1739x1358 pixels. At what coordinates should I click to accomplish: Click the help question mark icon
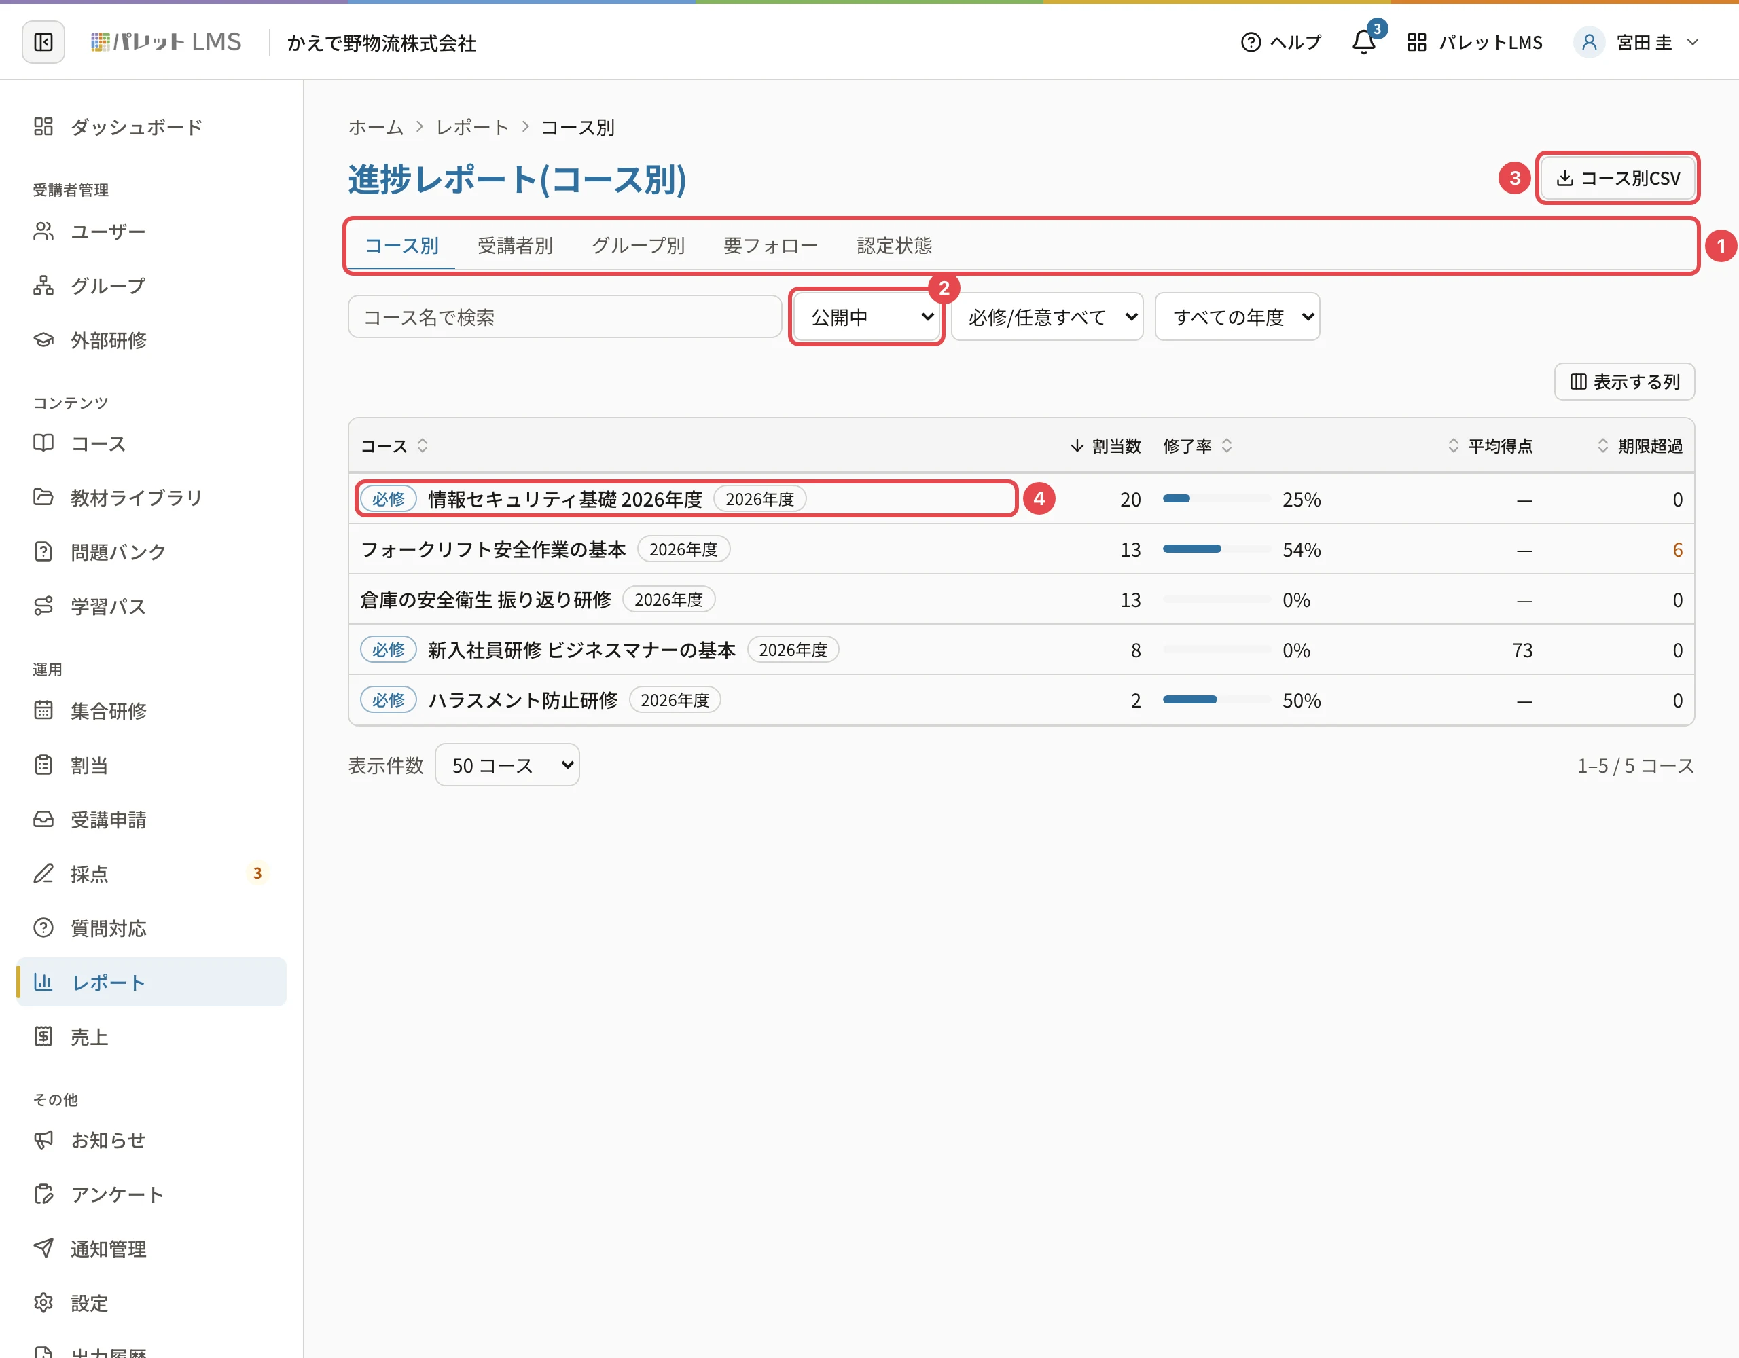tap(1251, 42)
